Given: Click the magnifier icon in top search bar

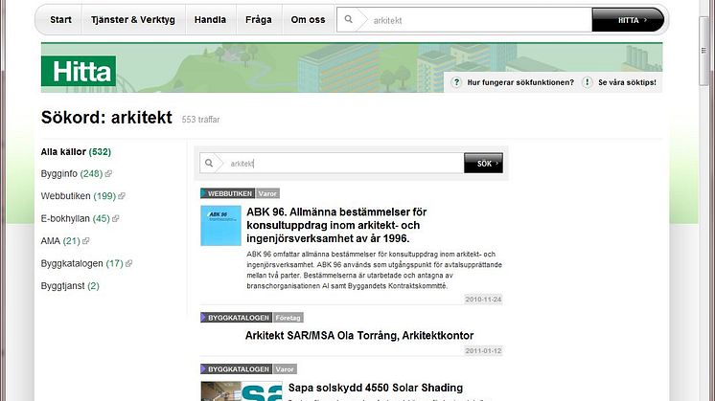Looking at the screenshot, I should (x=348, y=19).
